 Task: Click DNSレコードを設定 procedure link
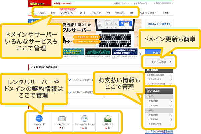(83, 92)
